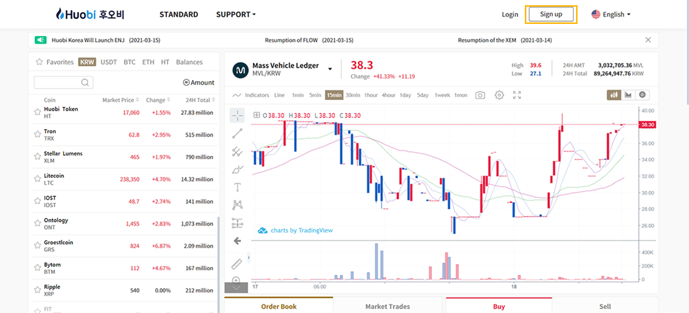Favorite the Bytom star

coord(37,268)
